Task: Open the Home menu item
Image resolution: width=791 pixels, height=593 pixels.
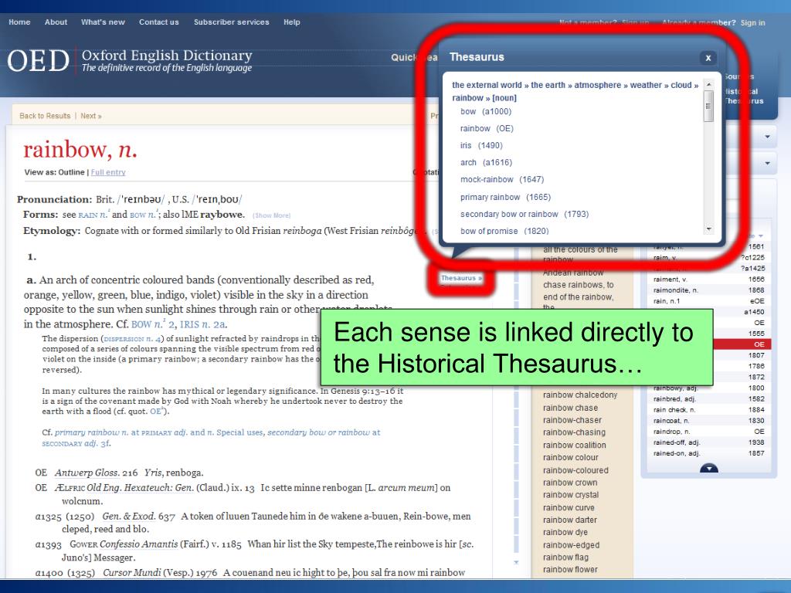Action: 19,22
